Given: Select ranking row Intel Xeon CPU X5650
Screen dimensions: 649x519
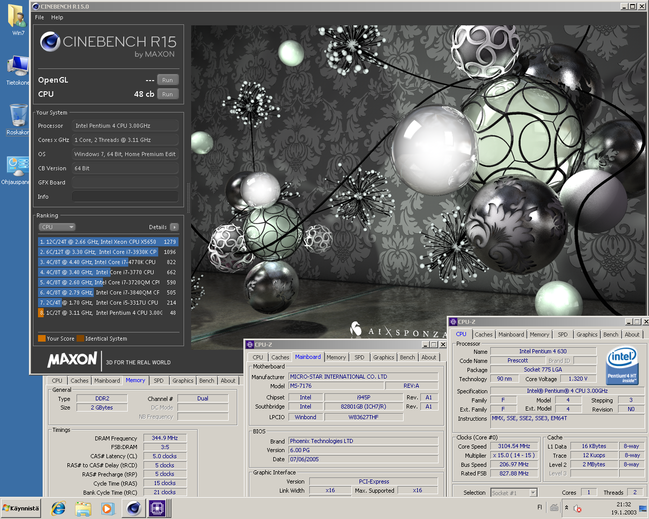Looking at the screenshot, I should (108, 242).
